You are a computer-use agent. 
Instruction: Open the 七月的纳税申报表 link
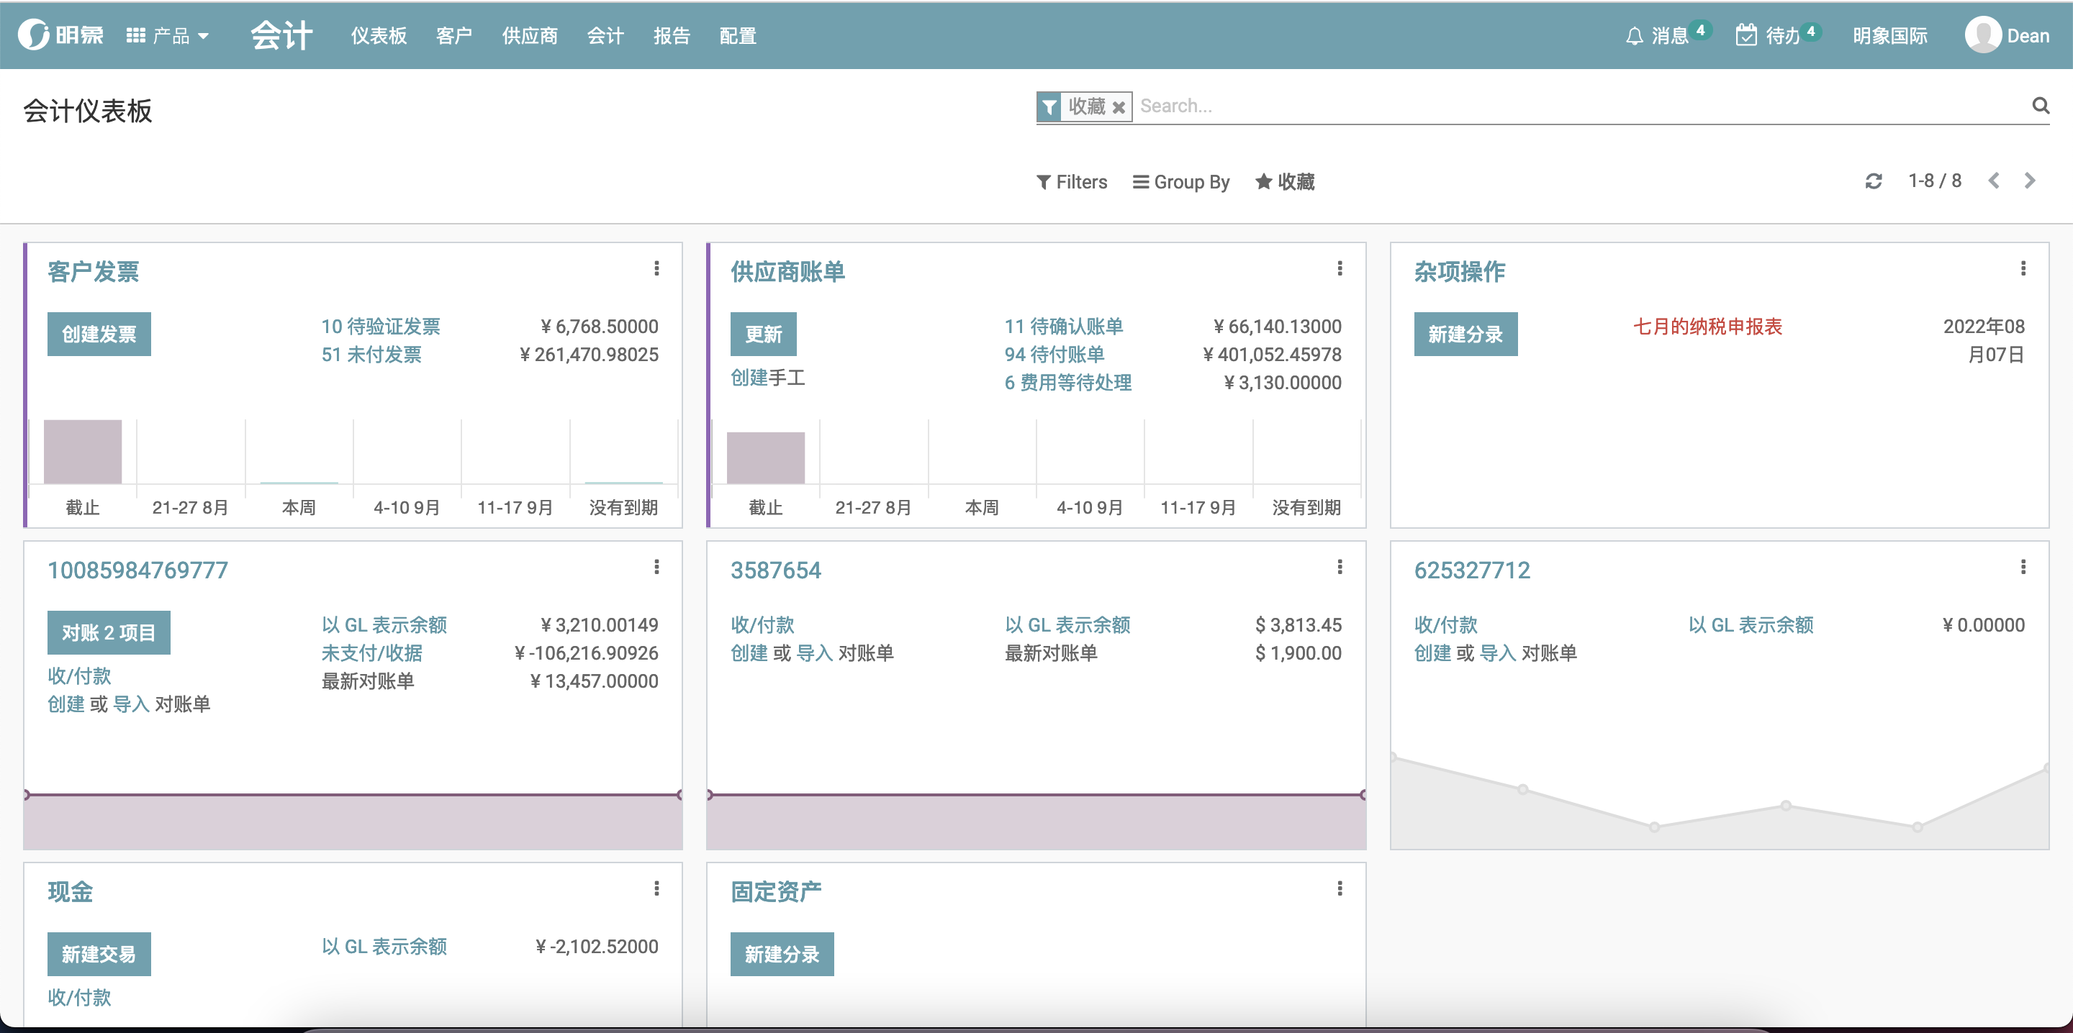click(x=1707, y=327)
